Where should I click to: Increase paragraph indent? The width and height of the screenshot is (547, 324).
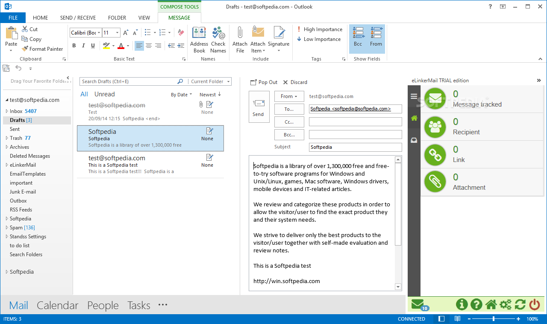click(180, 46)
